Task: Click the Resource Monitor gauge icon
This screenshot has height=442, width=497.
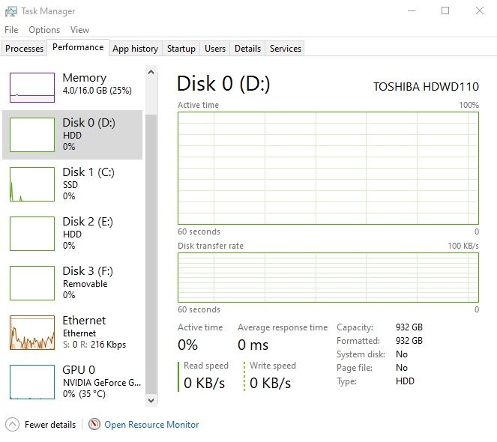Action: click(94, 424)
